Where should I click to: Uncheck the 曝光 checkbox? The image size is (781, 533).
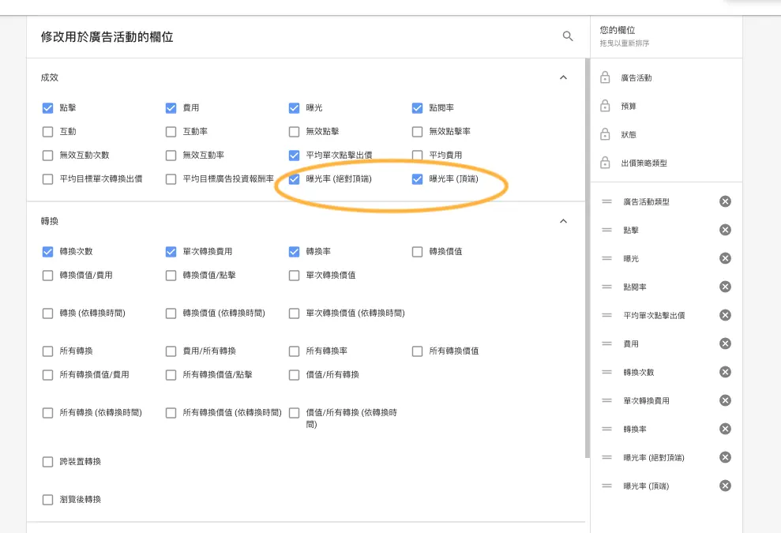[294, 107]
